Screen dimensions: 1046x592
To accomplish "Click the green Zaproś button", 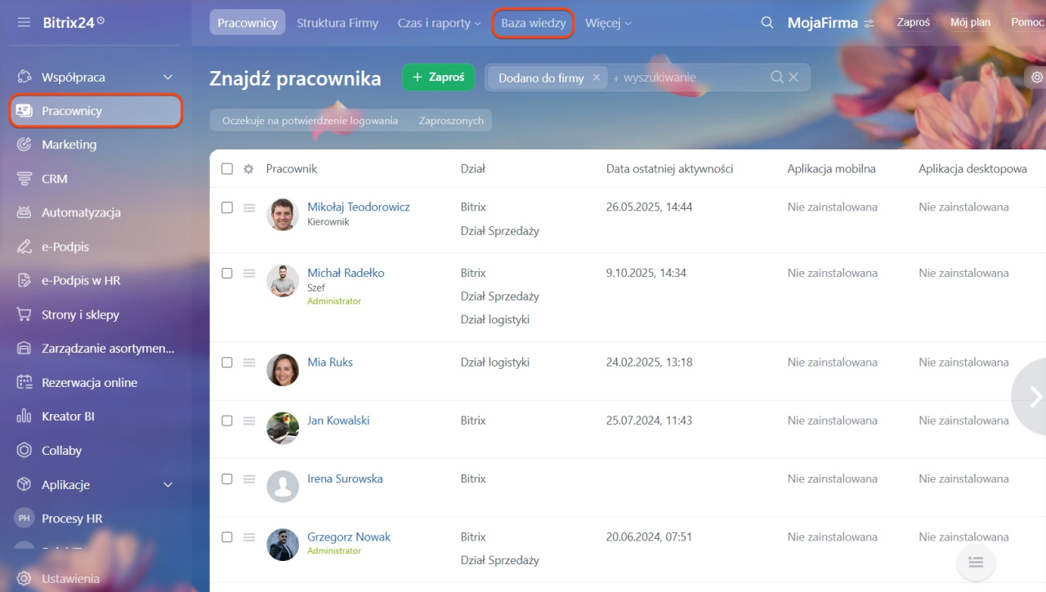I will pyautogui.click(x=438, y=77).
